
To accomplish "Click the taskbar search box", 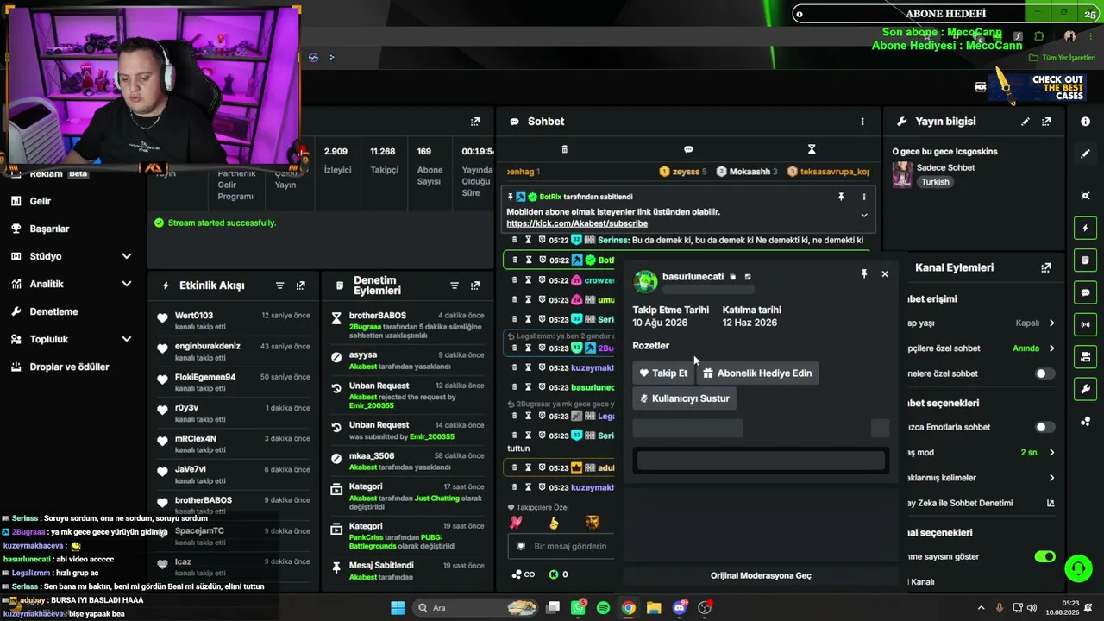I will tap(476, 608).
